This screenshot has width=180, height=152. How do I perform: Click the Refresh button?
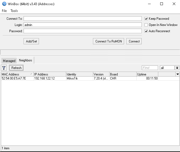16,68
